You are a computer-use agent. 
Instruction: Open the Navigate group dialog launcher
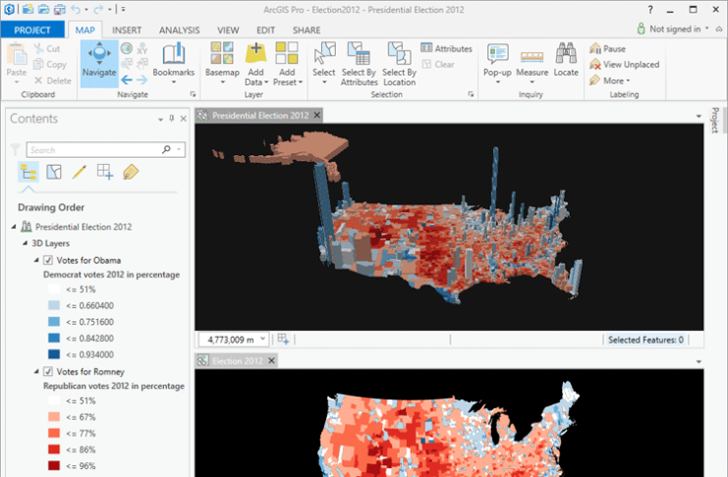(193, 94)
